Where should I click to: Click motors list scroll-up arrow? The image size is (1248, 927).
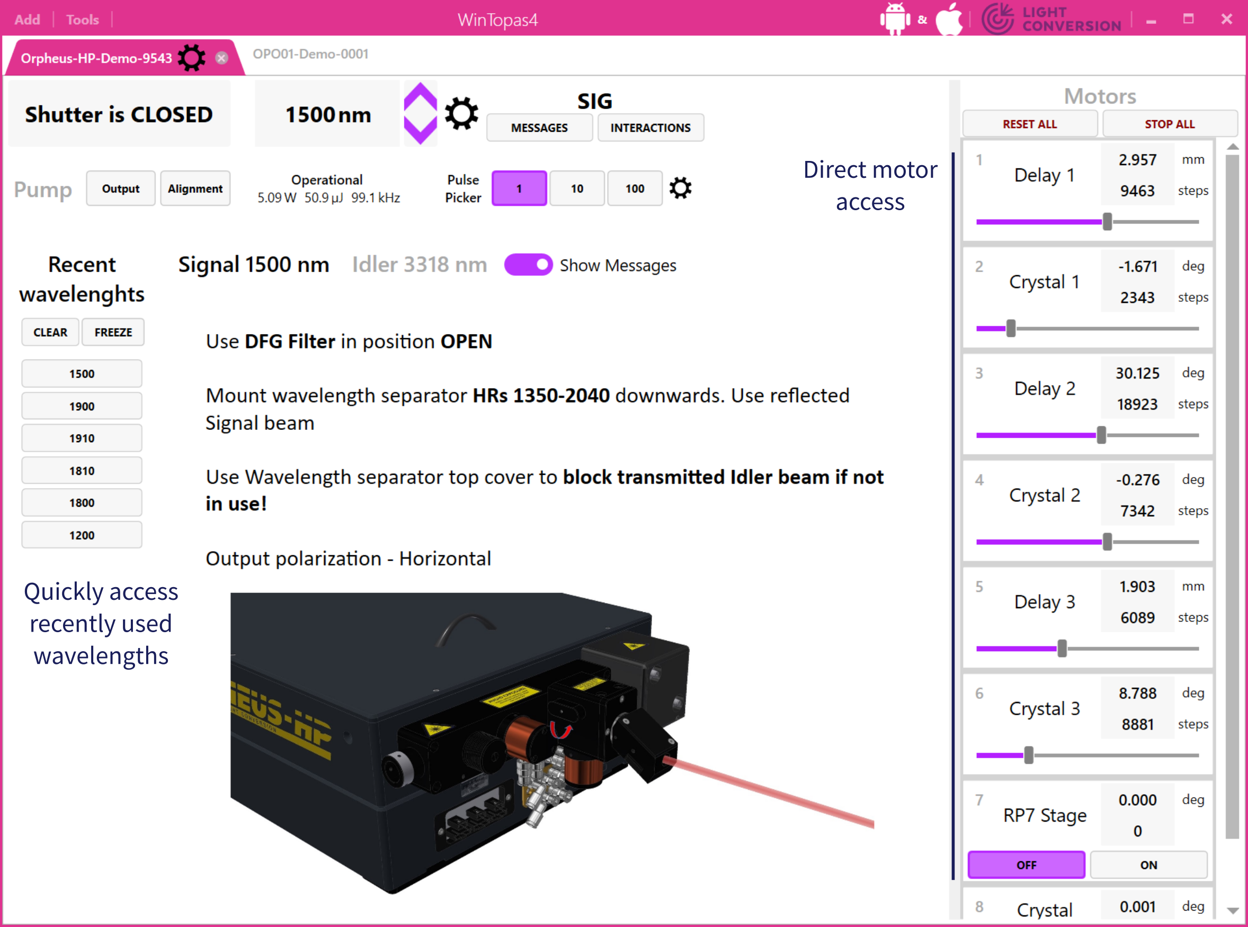coord(1233,147)
